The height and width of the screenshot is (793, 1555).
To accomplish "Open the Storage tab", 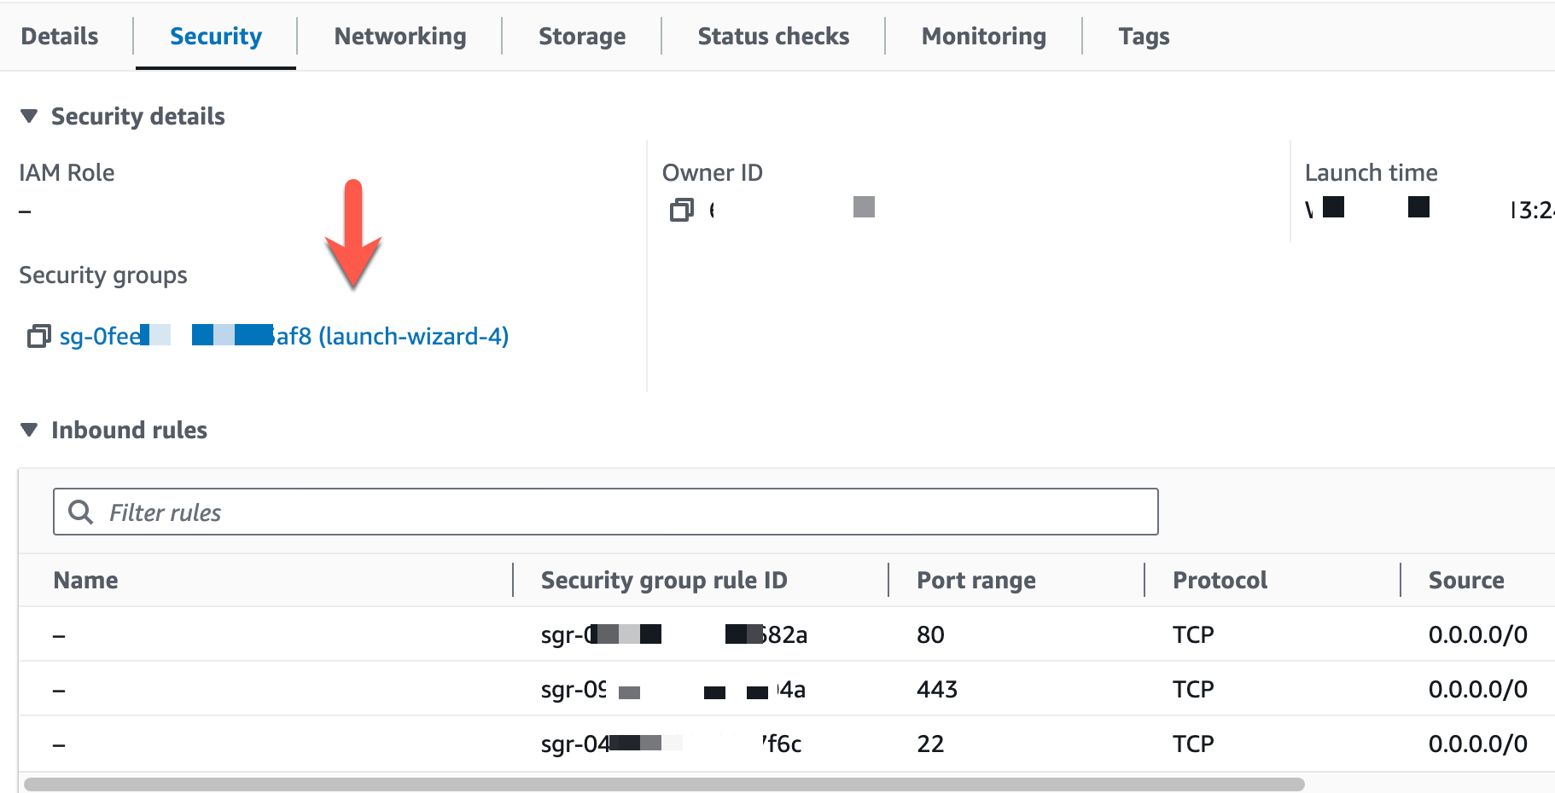I will point(582,36).
